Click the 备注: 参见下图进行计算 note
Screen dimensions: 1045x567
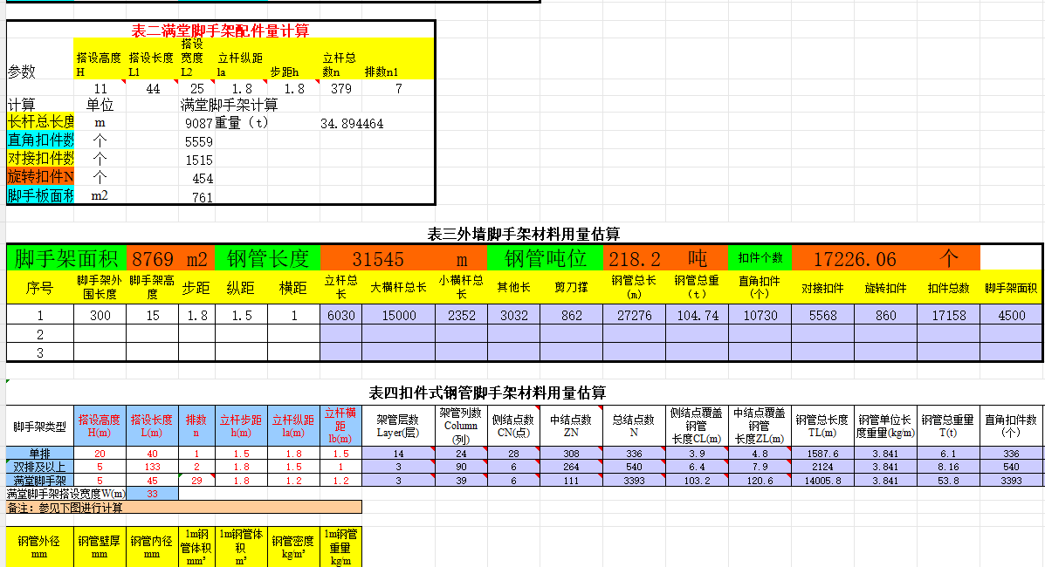[184, 508]
